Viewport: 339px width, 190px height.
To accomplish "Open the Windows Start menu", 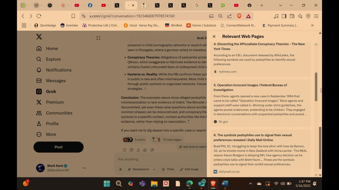I will 107,183.
